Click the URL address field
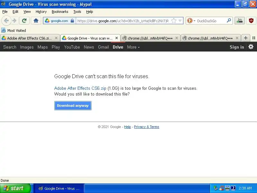The height and width of the screenshot is (193, 257). (x=123, y=21)
